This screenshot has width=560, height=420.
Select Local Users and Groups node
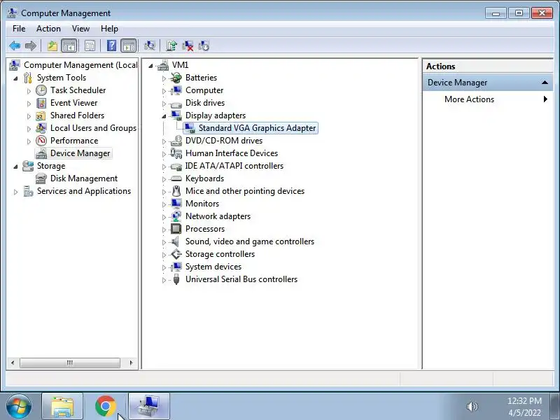(x=93, y=128)
